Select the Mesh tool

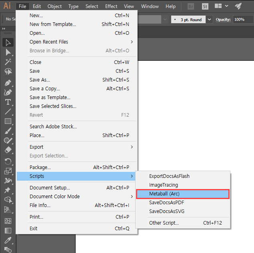click(x=8, y=221)
